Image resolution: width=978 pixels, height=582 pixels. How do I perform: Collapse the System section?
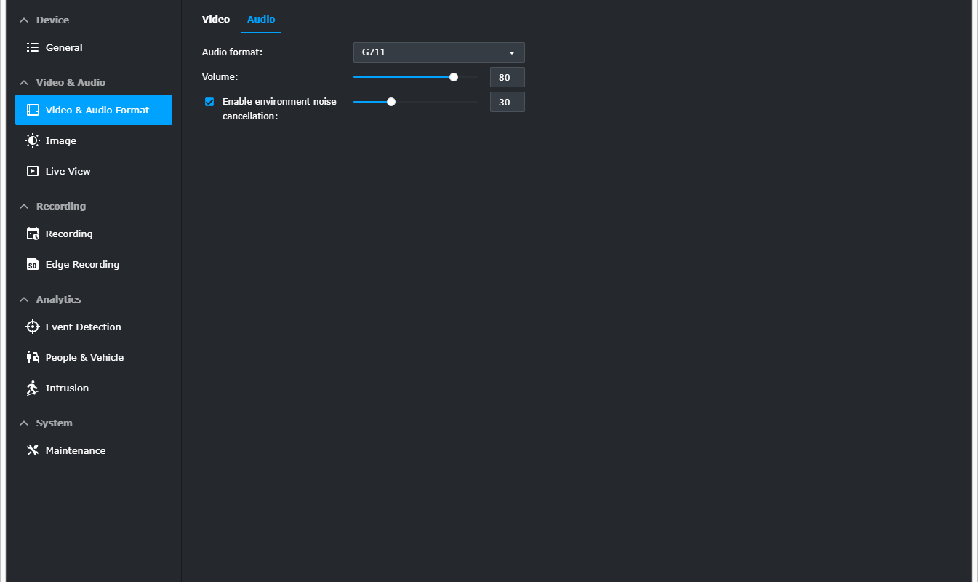[24, 423]
